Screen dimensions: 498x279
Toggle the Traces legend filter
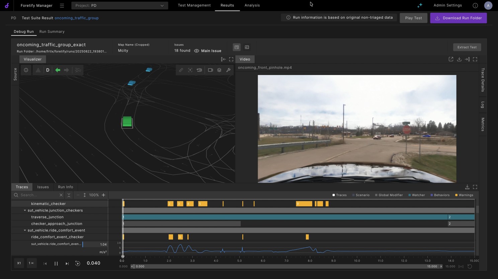[339, 195]
